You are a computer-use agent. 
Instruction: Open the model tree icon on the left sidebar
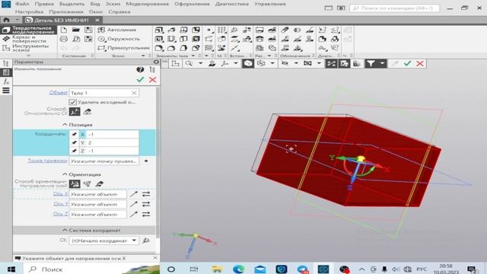[x=6, y=63]
